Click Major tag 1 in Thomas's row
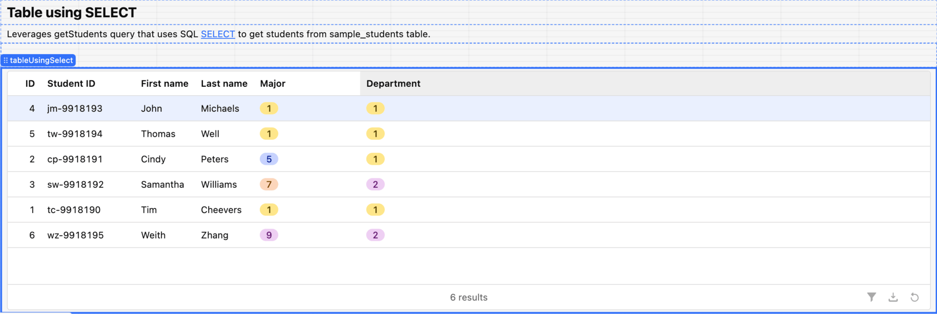Image resolution: width=937 pixels, height=314 pixels. click(x=269, y=134)
